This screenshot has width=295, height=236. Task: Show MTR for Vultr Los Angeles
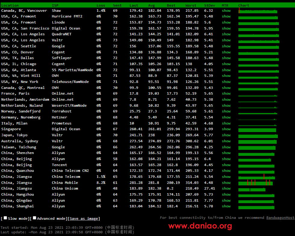click(x=226, y=40)
